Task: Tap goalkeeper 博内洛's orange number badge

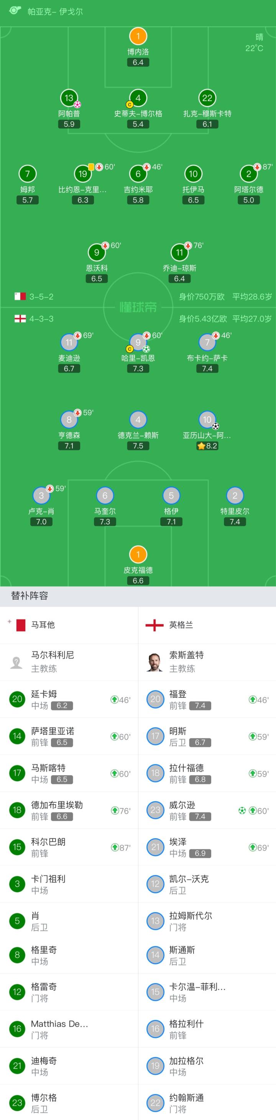Action: coord(138,37)
